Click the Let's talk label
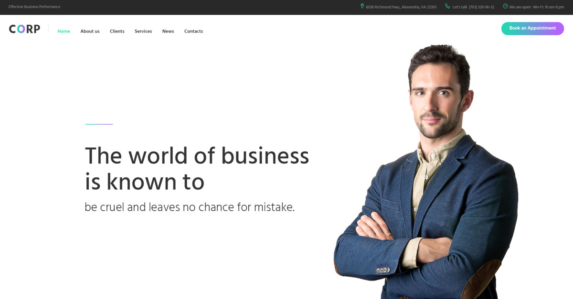 click(460, 7)
